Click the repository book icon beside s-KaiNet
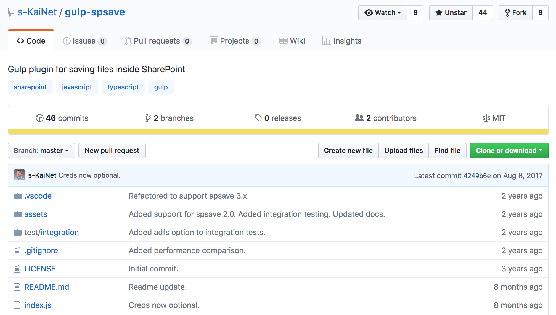 11,12
